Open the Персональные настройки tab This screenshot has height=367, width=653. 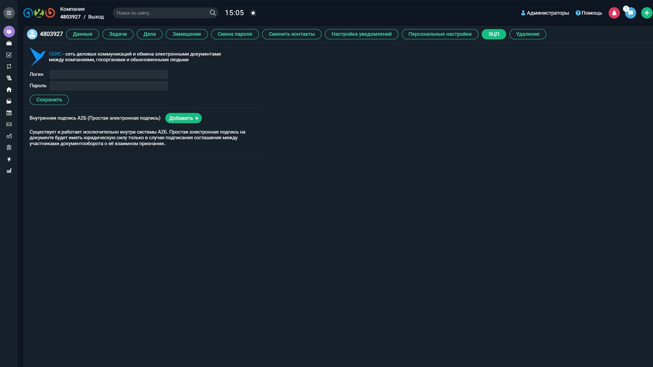click(x=440, y=34)
